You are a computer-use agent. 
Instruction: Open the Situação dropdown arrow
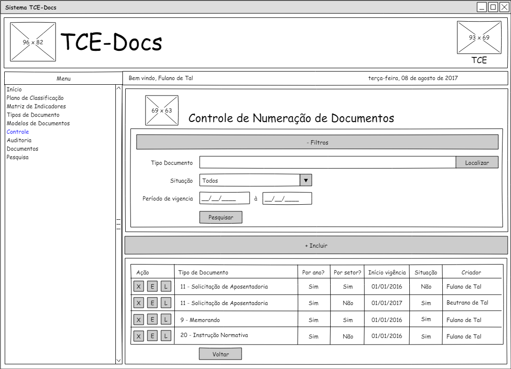306,180
